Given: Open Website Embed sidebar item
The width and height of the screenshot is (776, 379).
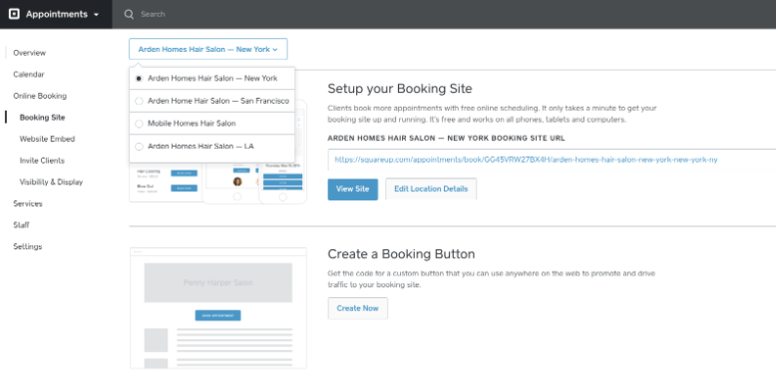Looking at the screenshot, I should 47,139.
